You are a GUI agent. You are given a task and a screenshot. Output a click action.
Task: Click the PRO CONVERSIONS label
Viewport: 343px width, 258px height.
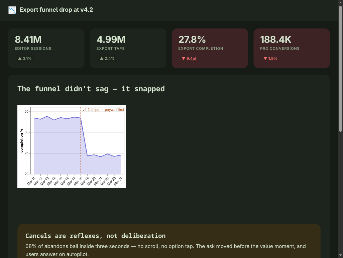pos(279,48)
